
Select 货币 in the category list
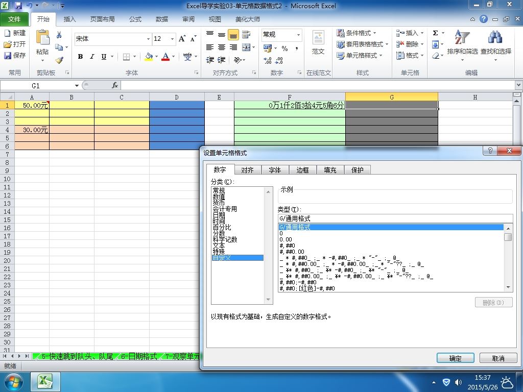[x=219, y=203]
